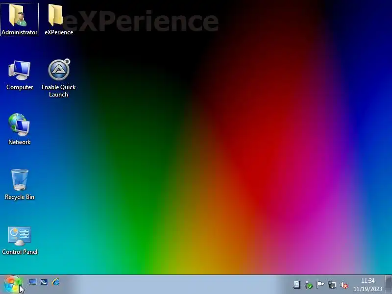Select the Network desktop icon

tap(20, 129)
